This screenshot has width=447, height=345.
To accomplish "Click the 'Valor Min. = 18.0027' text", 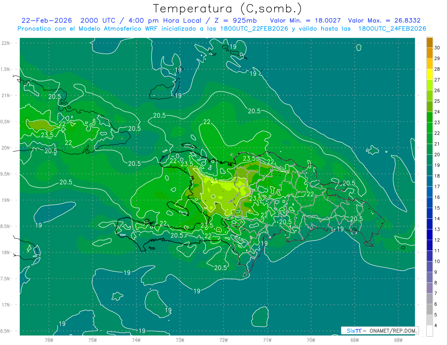I will [x=306, y=20].
